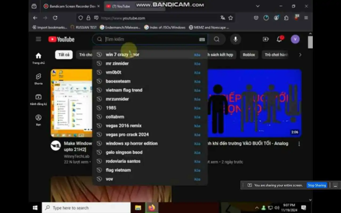Image resolution: width=341 pixels, height=213 pixels.
Task: Hide the screen sharing notification bar
Action: [335, 185]
